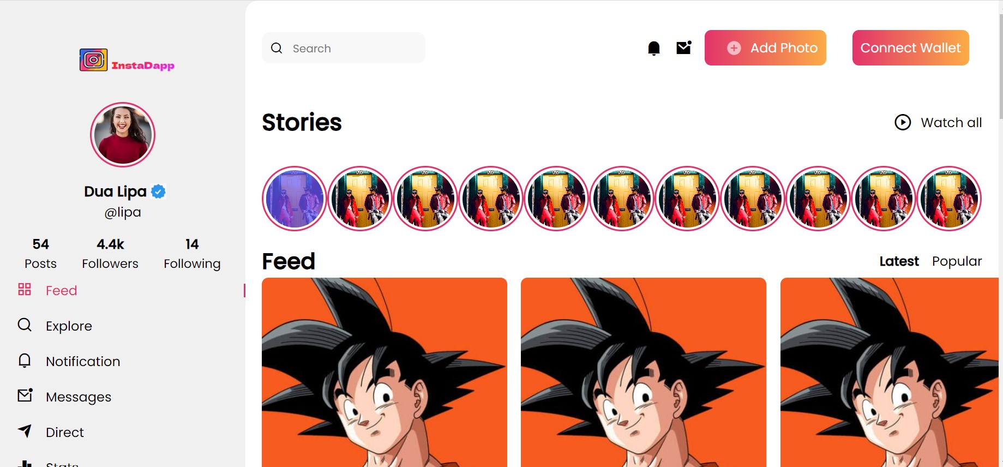Click the notification bell icon in header
The image size is (1003, 467).
tap(653, 48)
